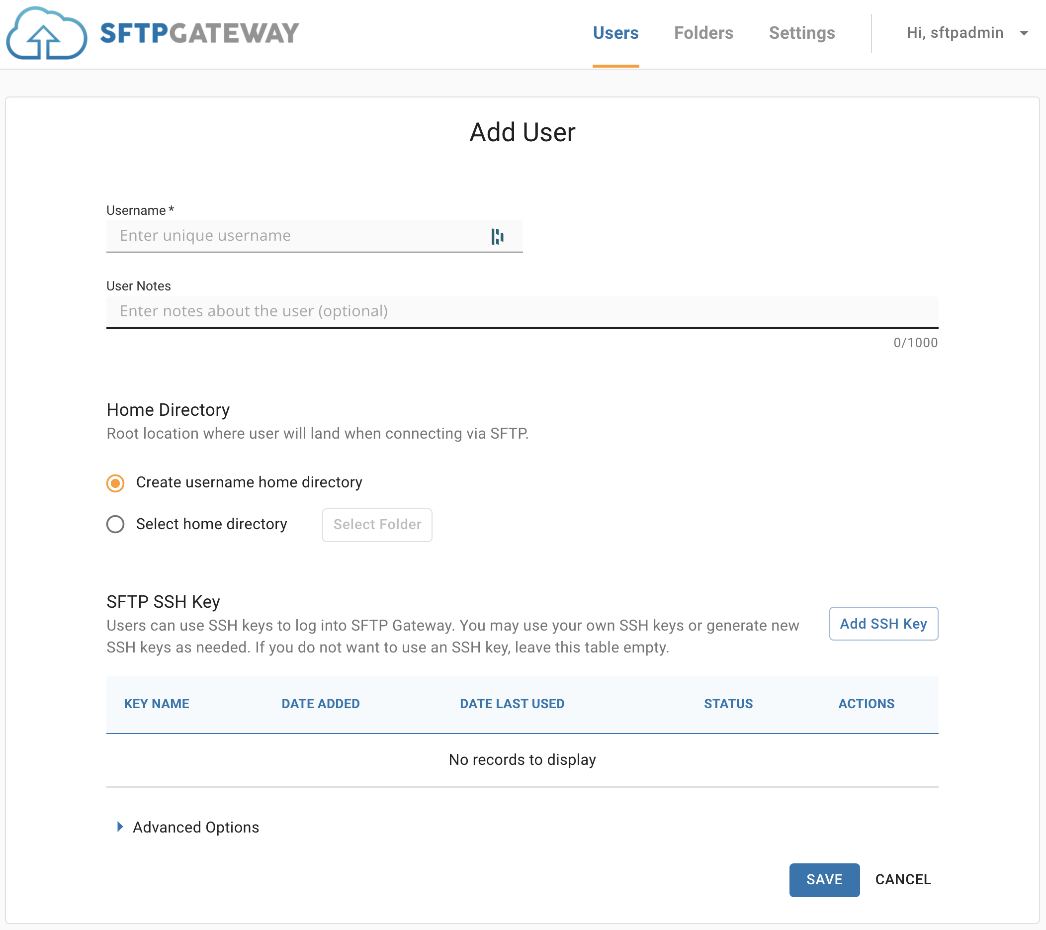Image resolution: width=1046 pixels, height=930 pixels.
Task: Click the SAVE button
Action: (x=824, y=879)
